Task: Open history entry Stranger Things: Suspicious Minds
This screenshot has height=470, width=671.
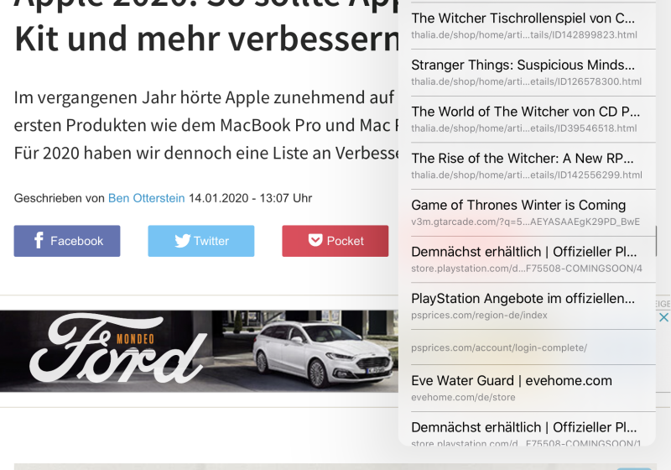Action: pos(533,73)
